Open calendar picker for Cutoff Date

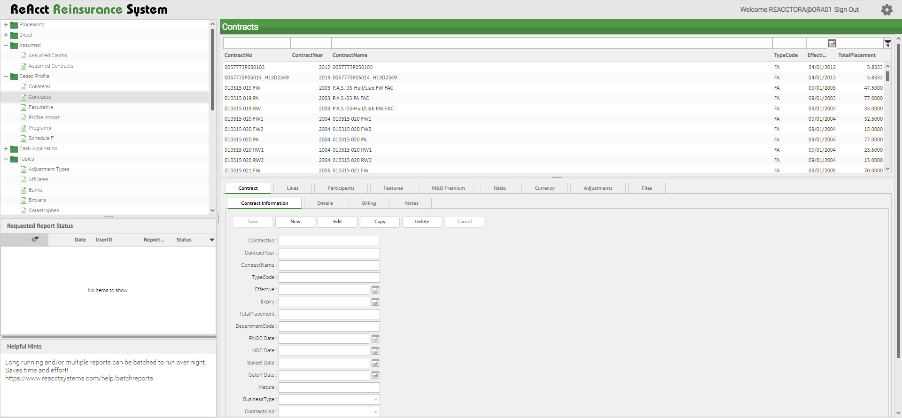click(375, 376)
